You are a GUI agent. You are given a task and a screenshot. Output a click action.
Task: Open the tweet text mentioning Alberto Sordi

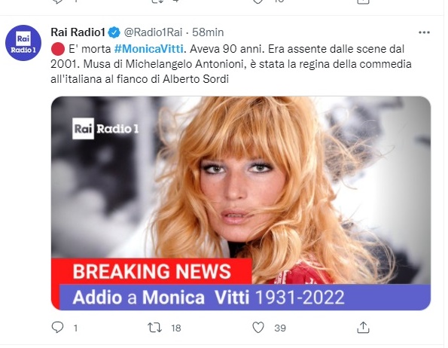click(231, 64)
